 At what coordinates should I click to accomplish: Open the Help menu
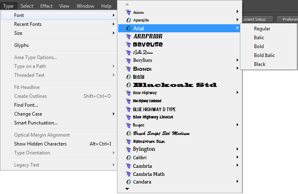106,6
